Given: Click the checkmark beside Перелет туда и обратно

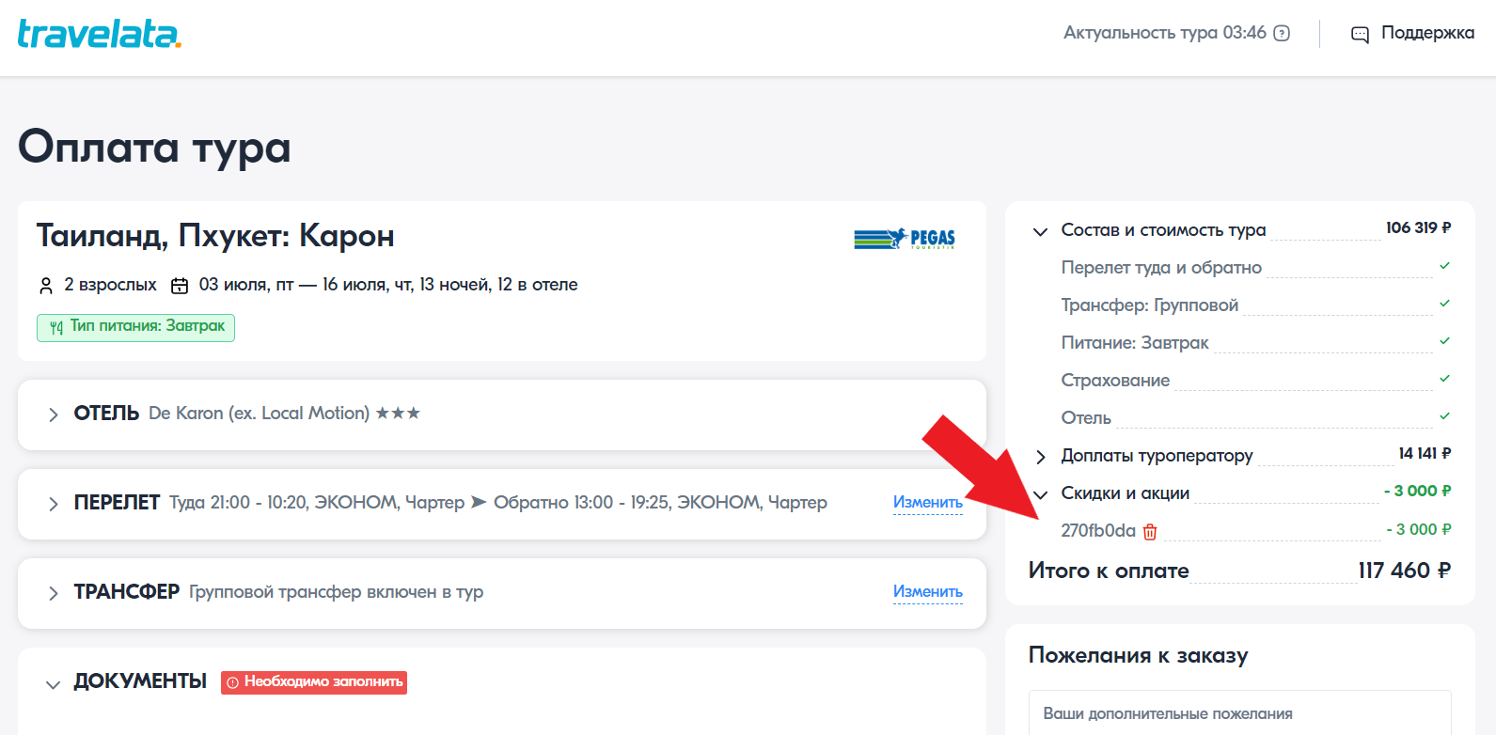Looking at the screenshot, I should click(x=1444, y=266).
